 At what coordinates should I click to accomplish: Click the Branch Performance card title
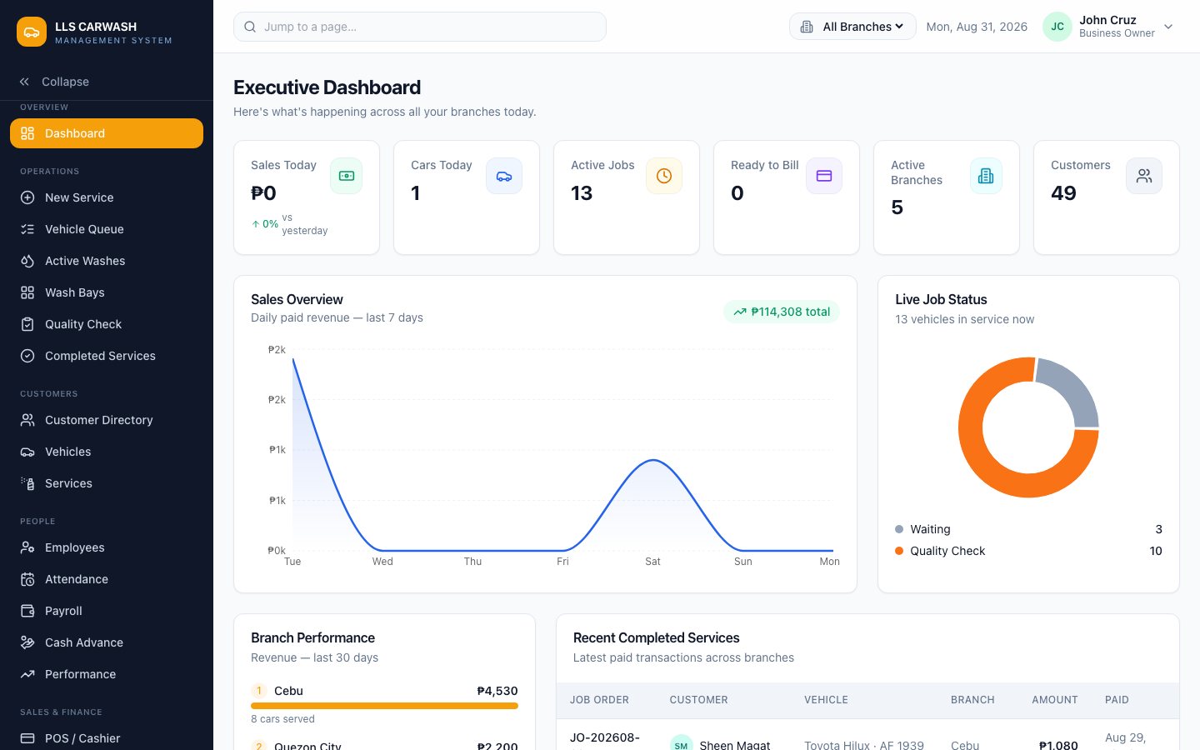coord(312,637)
